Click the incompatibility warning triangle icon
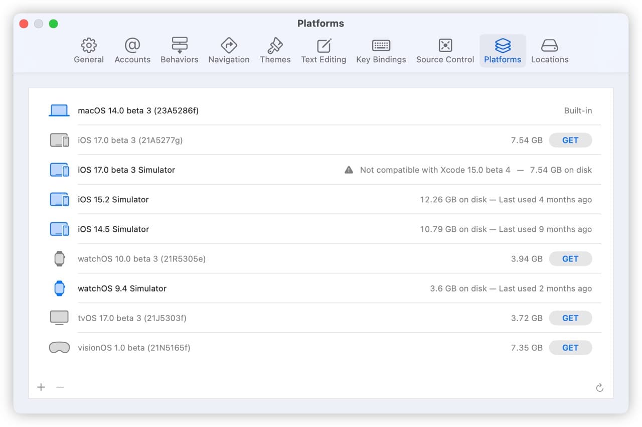642x427 pixels. point(349,170)
